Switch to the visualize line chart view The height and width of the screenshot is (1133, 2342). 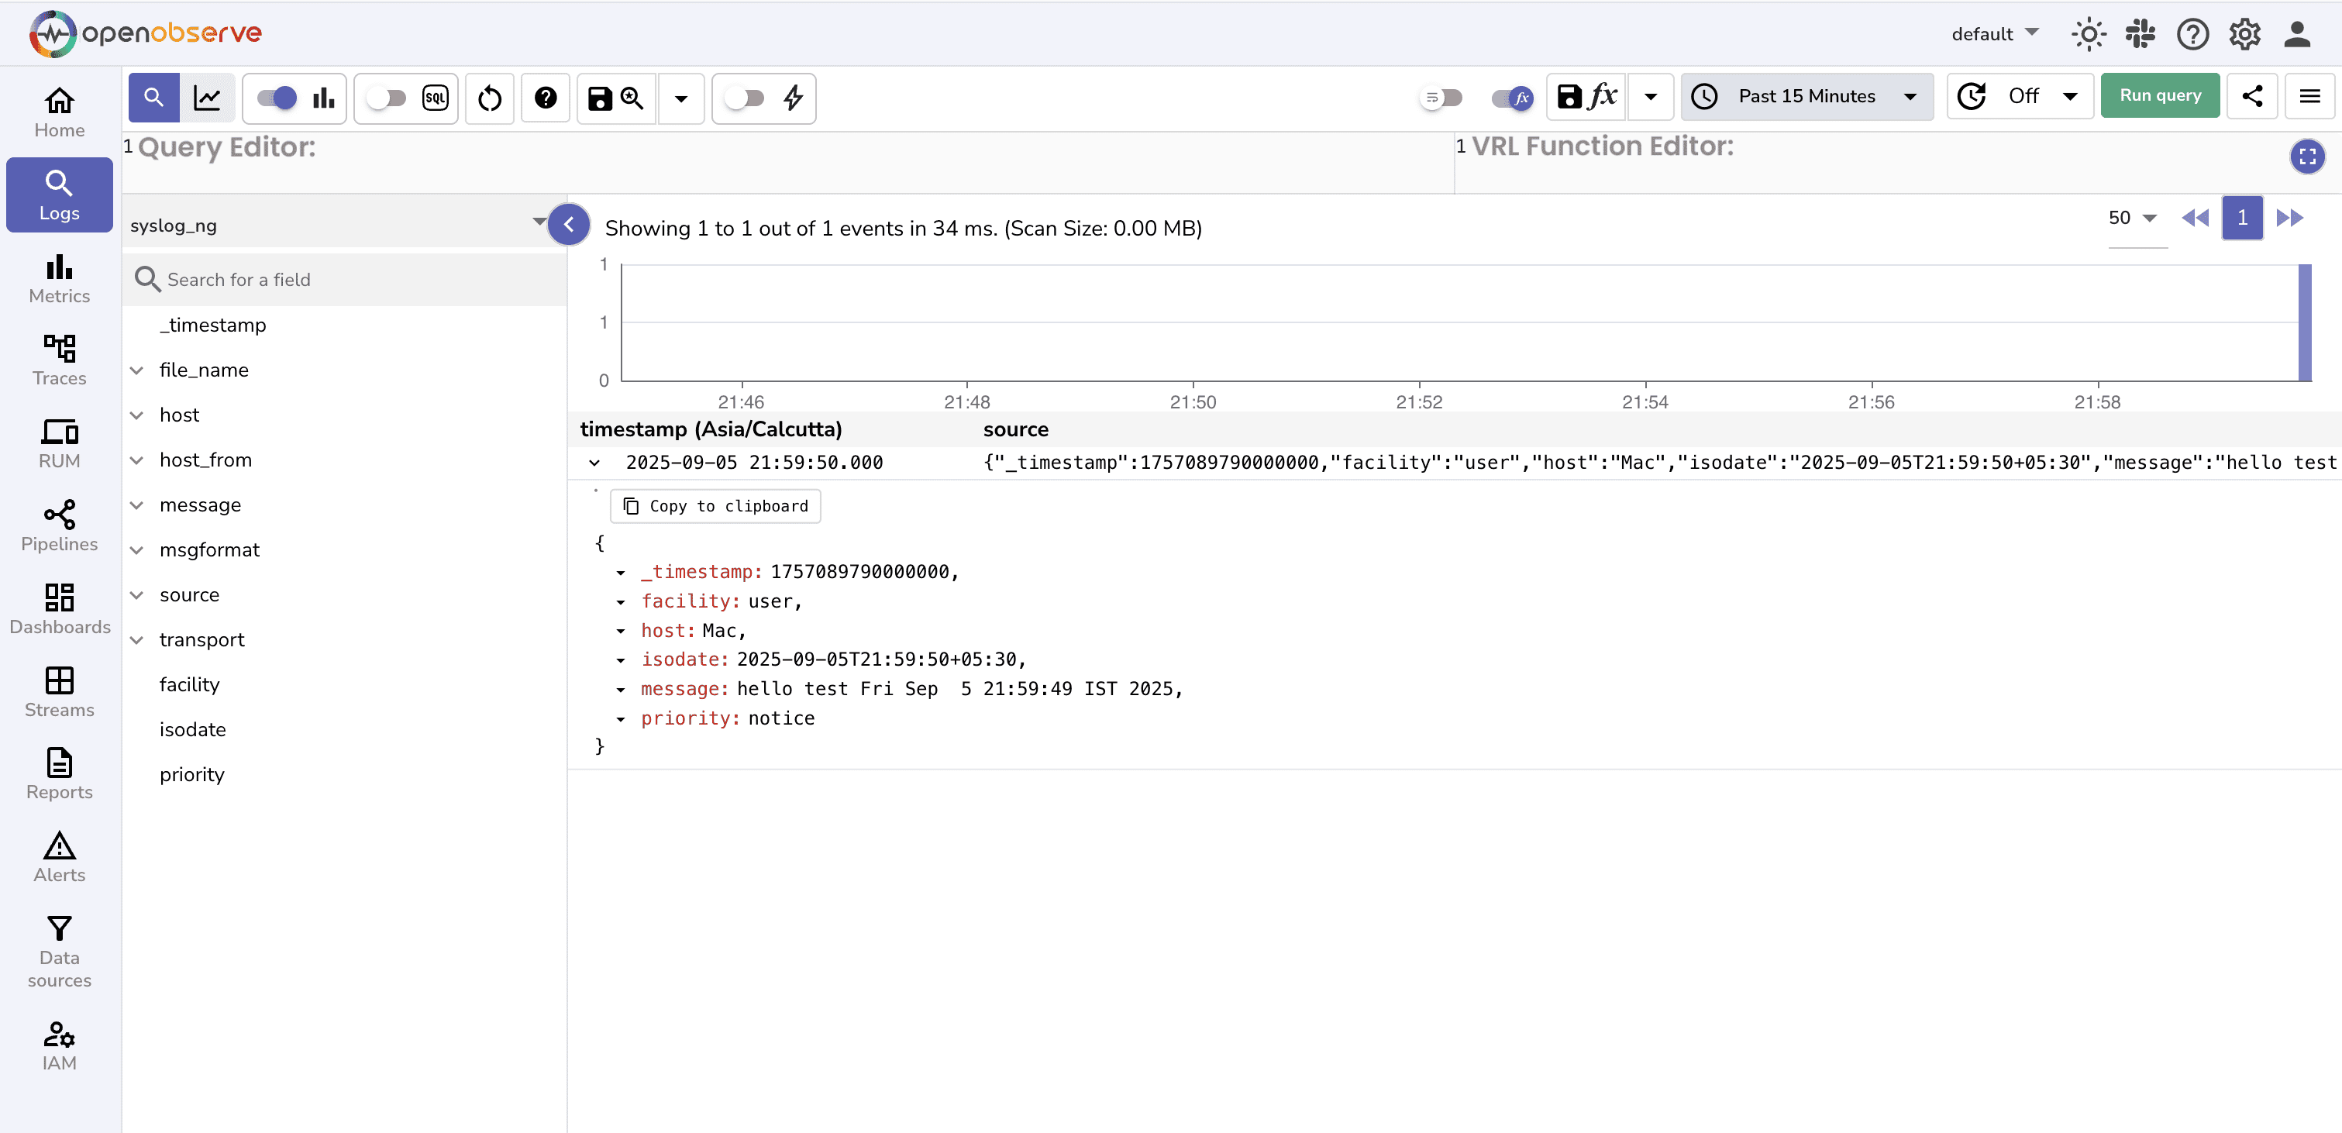click(x=207, y=98)
